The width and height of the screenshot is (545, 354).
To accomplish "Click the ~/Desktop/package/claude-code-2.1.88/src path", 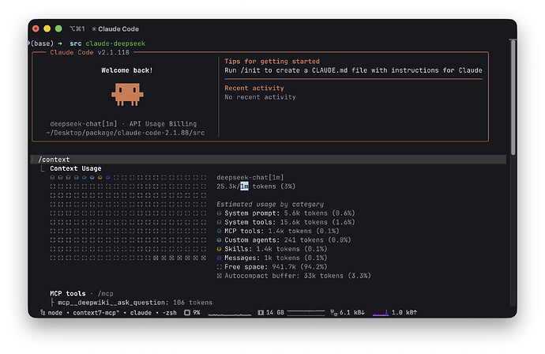I will 125,133.
